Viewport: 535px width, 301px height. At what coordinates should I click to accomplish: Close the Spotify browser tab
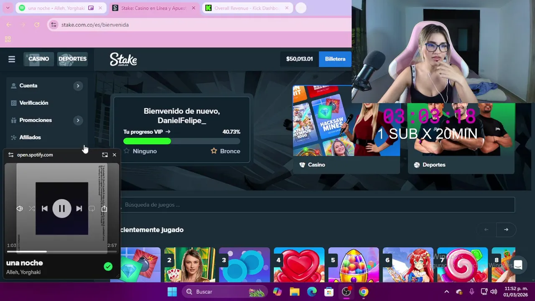pyautogui.click(x=100, y=8)
